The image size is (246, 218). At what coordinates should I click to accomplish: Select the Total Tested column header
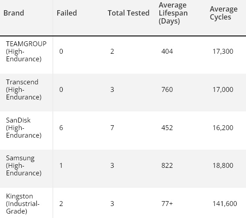coord(128,13)
